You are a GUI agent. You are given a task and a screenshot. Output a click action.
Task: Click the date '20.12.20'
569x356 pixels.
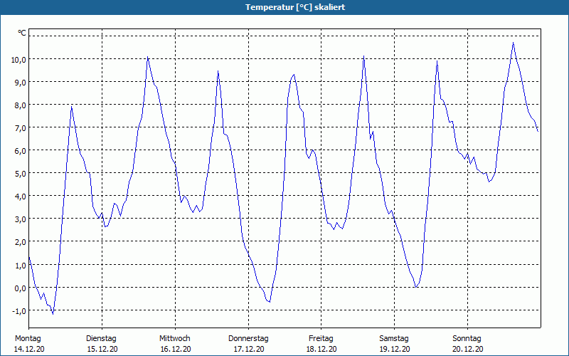pos(468,350)
